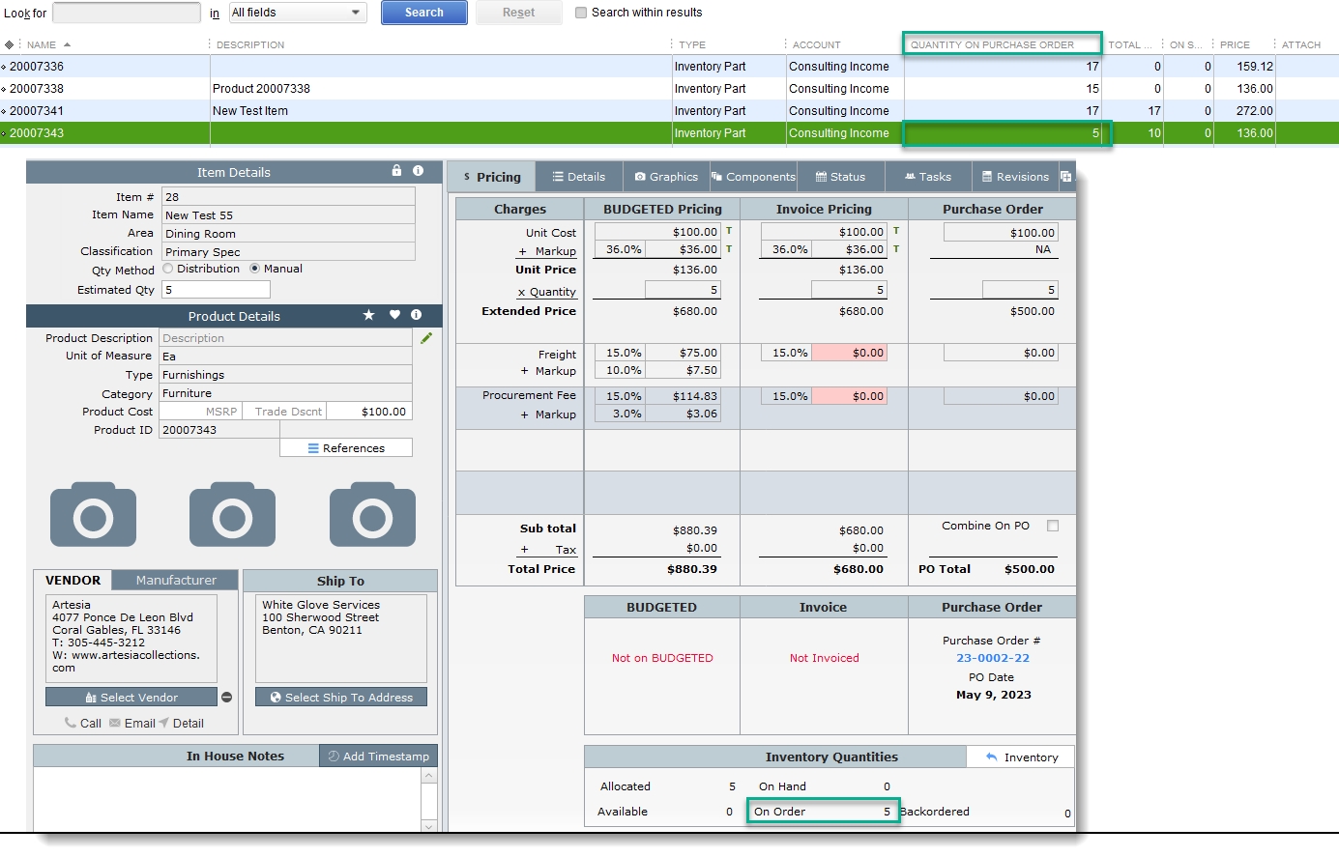The height and width of the screenshot is (857, 1339).
Task: Click the Select Ship To Address button
Action: pyautogui.click(x=341, y=698)
